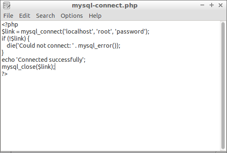
Task: Click the mysql-connect.php title bar text
Action: point(105,5)
